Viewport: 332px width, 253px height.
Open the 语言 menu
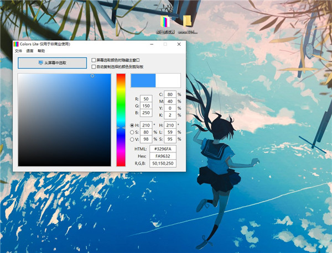point(30,51)
